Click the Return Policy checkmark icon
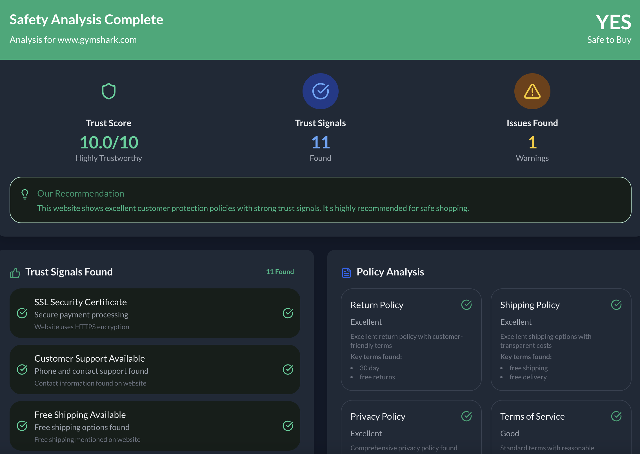640x454 pixels. tap(466, 305)
